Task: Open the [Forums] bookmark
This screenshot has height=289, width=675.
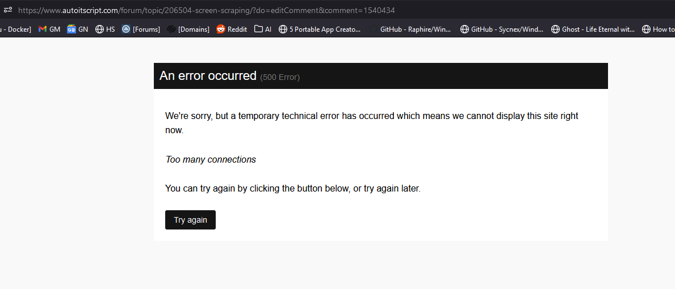Action: (141, 29)
